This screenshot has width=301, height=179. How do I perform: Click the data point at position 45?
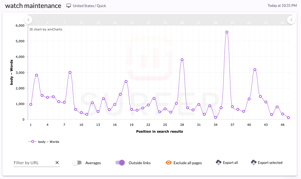point(277,107)
